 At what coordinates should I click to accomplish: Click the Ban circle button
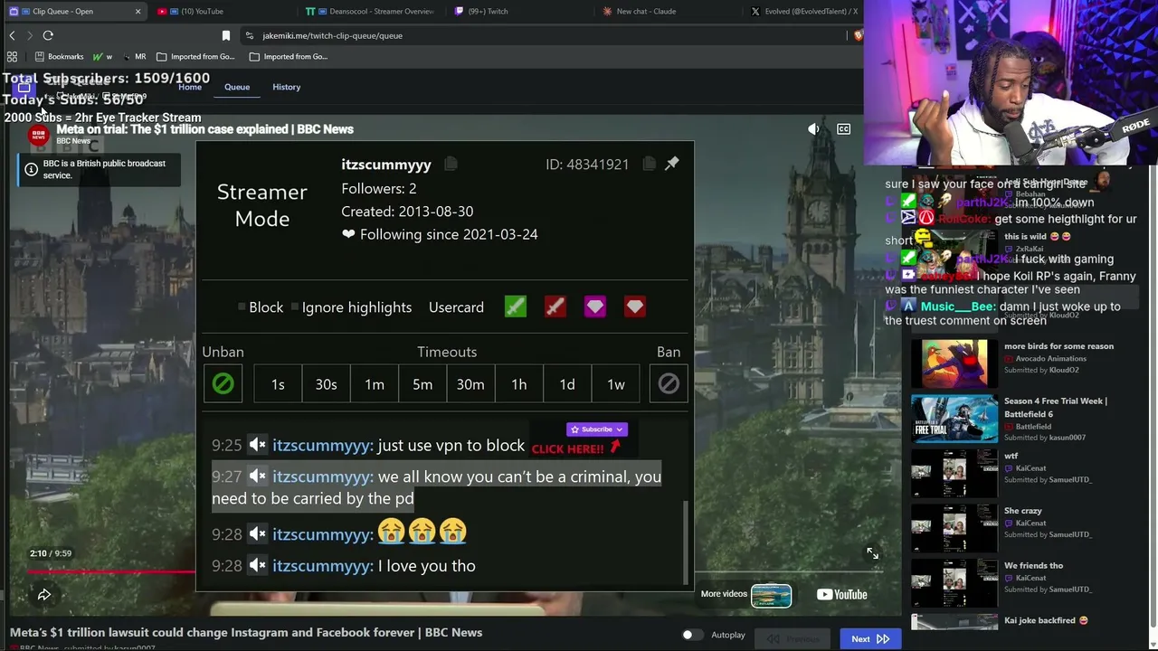coord(669,384)
